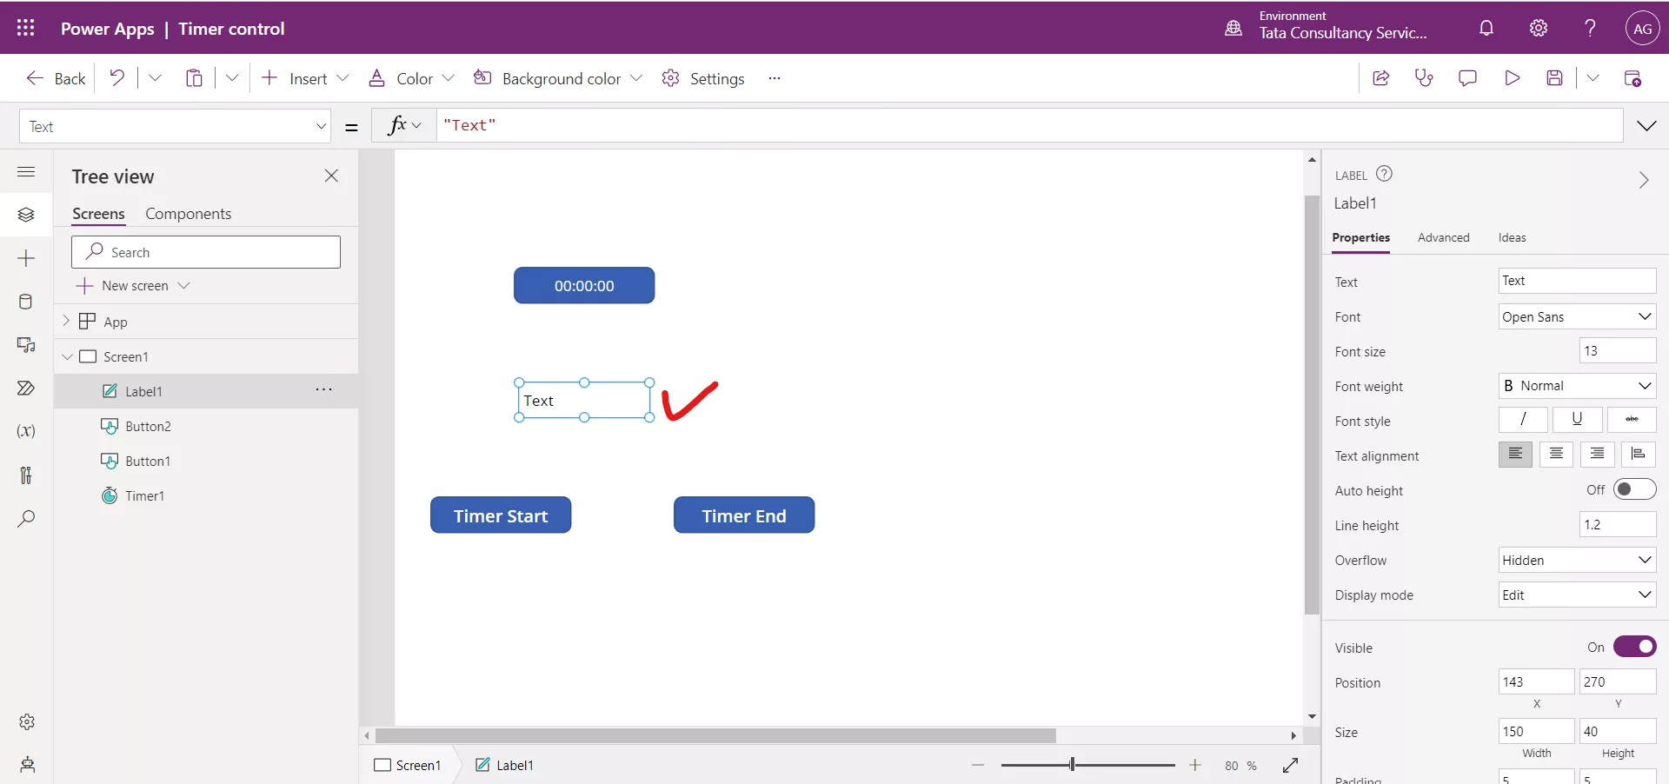
Task: Preview the app with the Play icon
Action: [x=1513, y=77]
